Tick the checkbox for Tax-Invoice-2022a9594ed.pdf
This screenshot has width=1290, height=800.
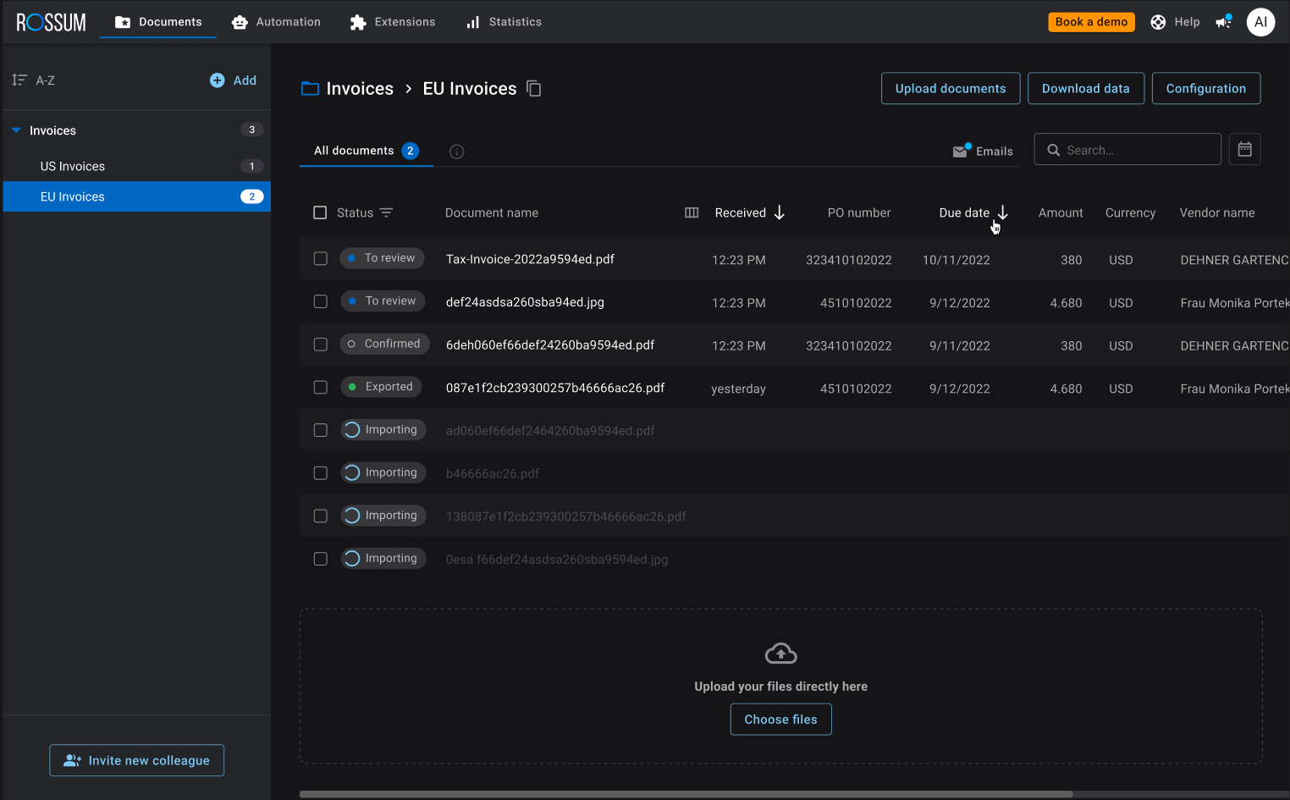[320, 258]
